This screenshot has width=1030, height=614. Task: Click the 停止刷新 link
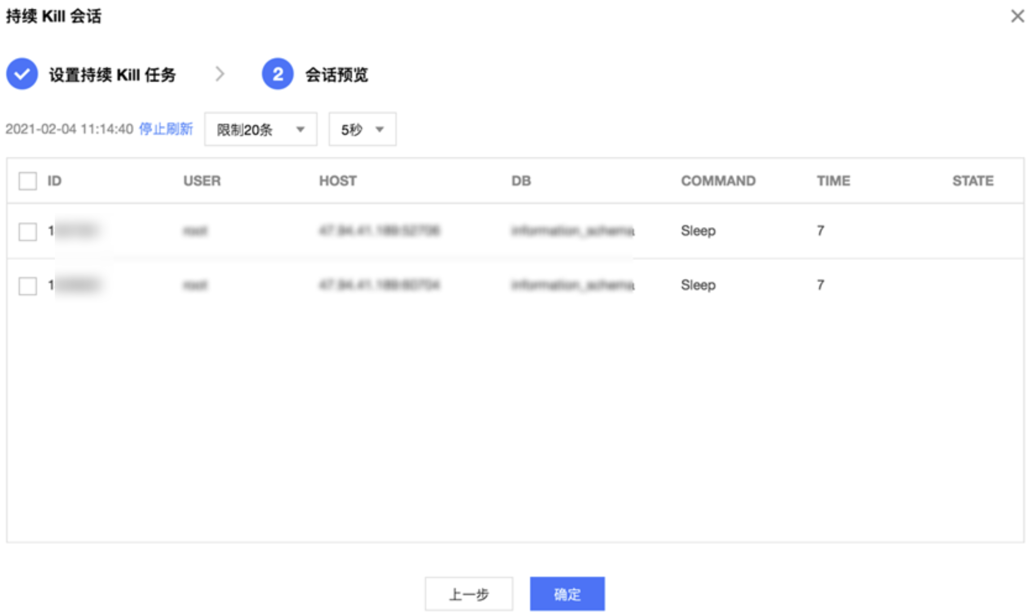point(166,129)
